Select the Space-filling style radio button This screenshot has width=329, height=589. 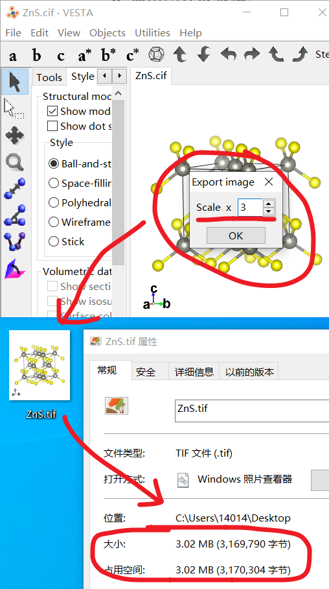point(54,183)
